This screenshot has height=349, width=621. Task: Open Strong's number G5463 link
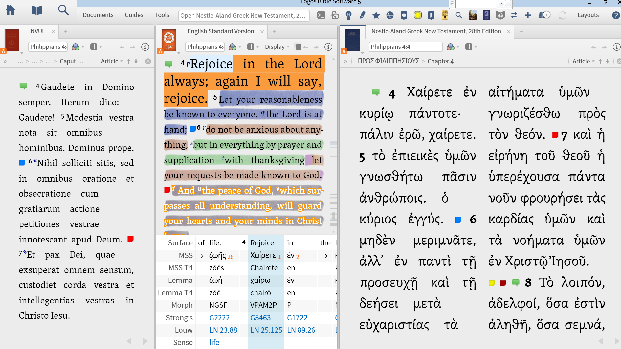coord(260,318)
